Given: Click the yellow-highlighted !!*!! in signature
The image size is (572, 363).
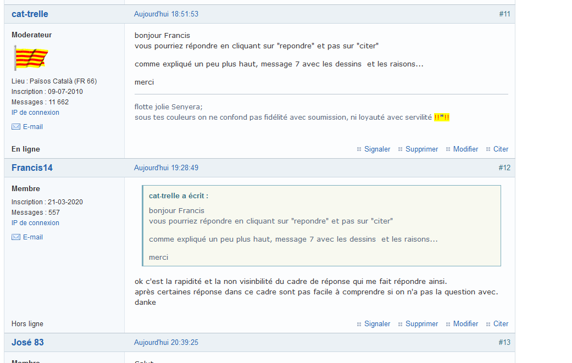Looking at the screenshot, I should pyautogui.click(x=442, y=118).
